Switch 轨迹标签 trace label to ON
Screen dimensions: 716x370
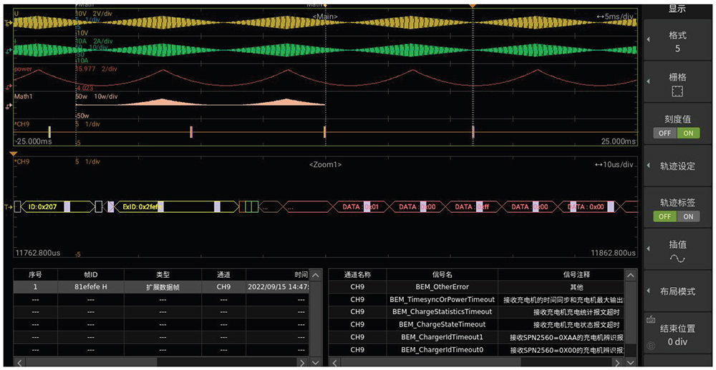pyautogui.click(x=688, y=216)
